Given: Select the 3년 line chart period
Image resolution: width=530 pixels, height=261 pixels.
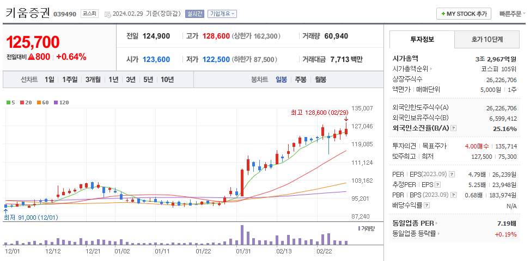Looking at the screenshot, I should click(131, 79).
